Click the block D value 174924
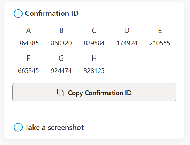This screenshot has height=145, width=190. (127, 43)
